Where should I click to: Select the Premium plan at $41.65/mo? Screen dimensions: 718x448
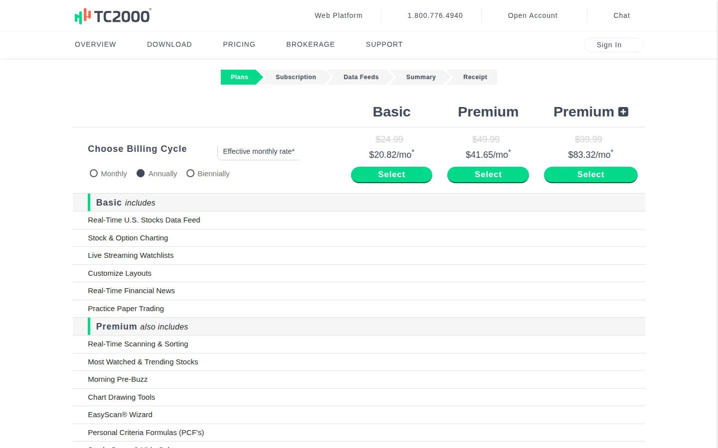pyautogui.click(x=488, y=175)
